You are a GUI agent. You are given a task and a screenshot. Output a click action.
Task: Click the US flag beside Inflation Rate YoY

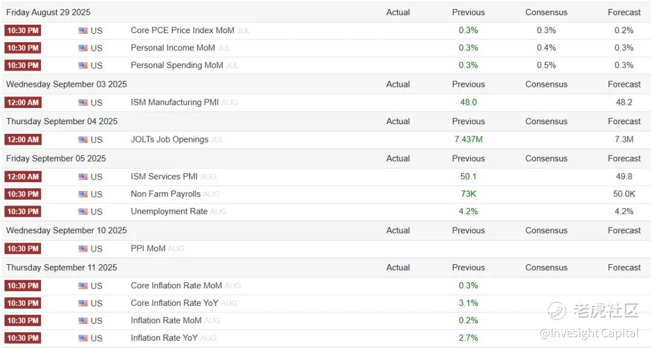83,338
